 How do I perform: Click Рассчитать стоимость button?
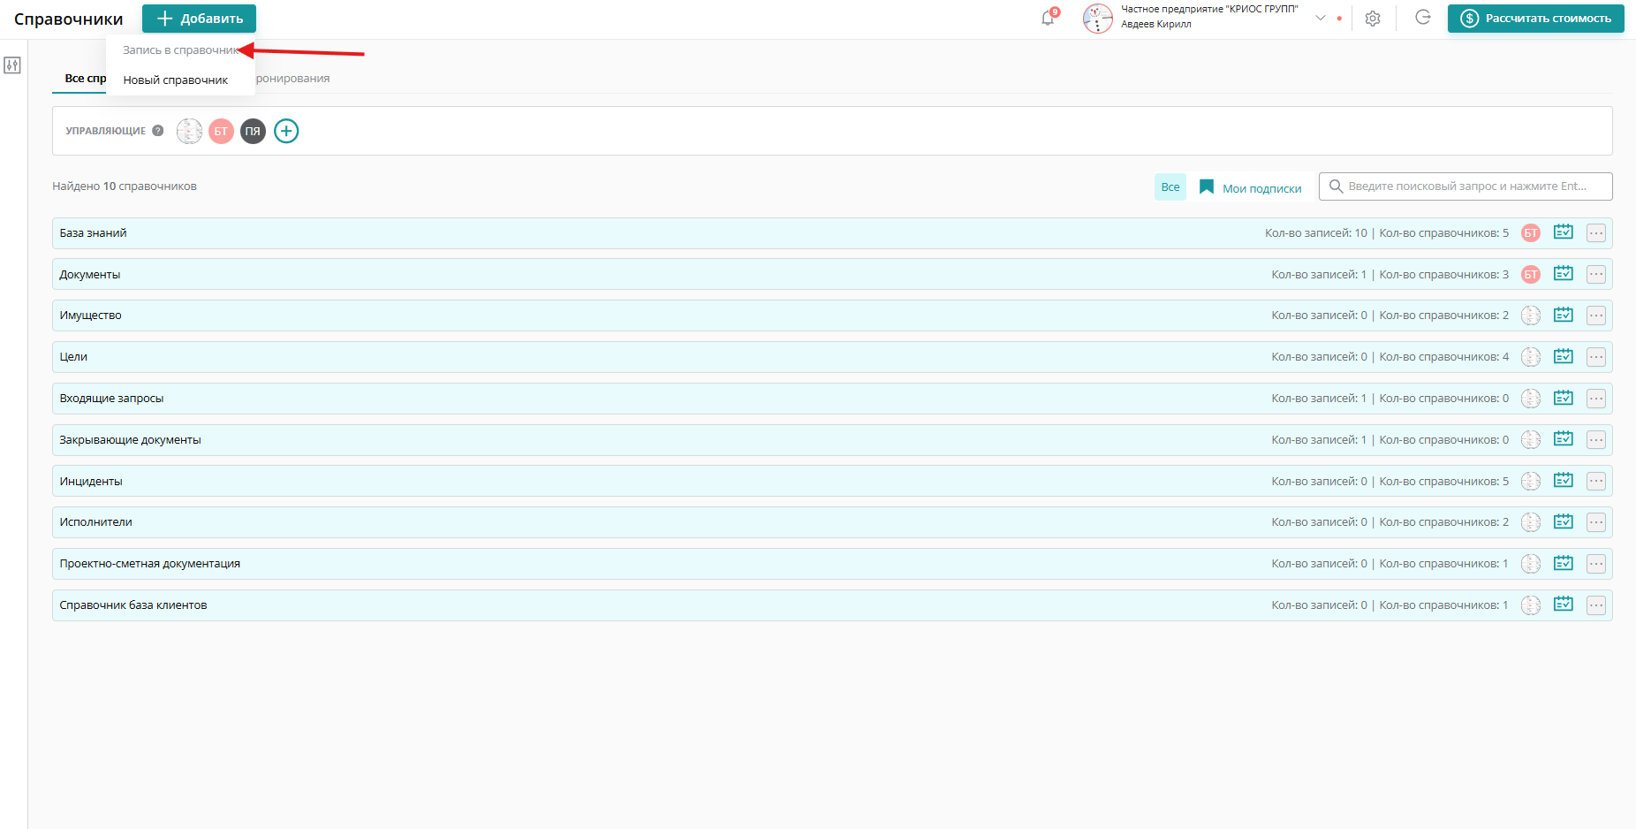[1536, 19]
